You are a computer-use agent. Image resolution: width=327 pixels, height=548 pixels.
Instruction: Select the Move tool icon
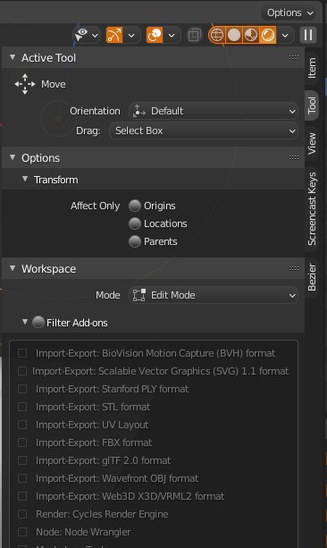click(x=25, y=84)
